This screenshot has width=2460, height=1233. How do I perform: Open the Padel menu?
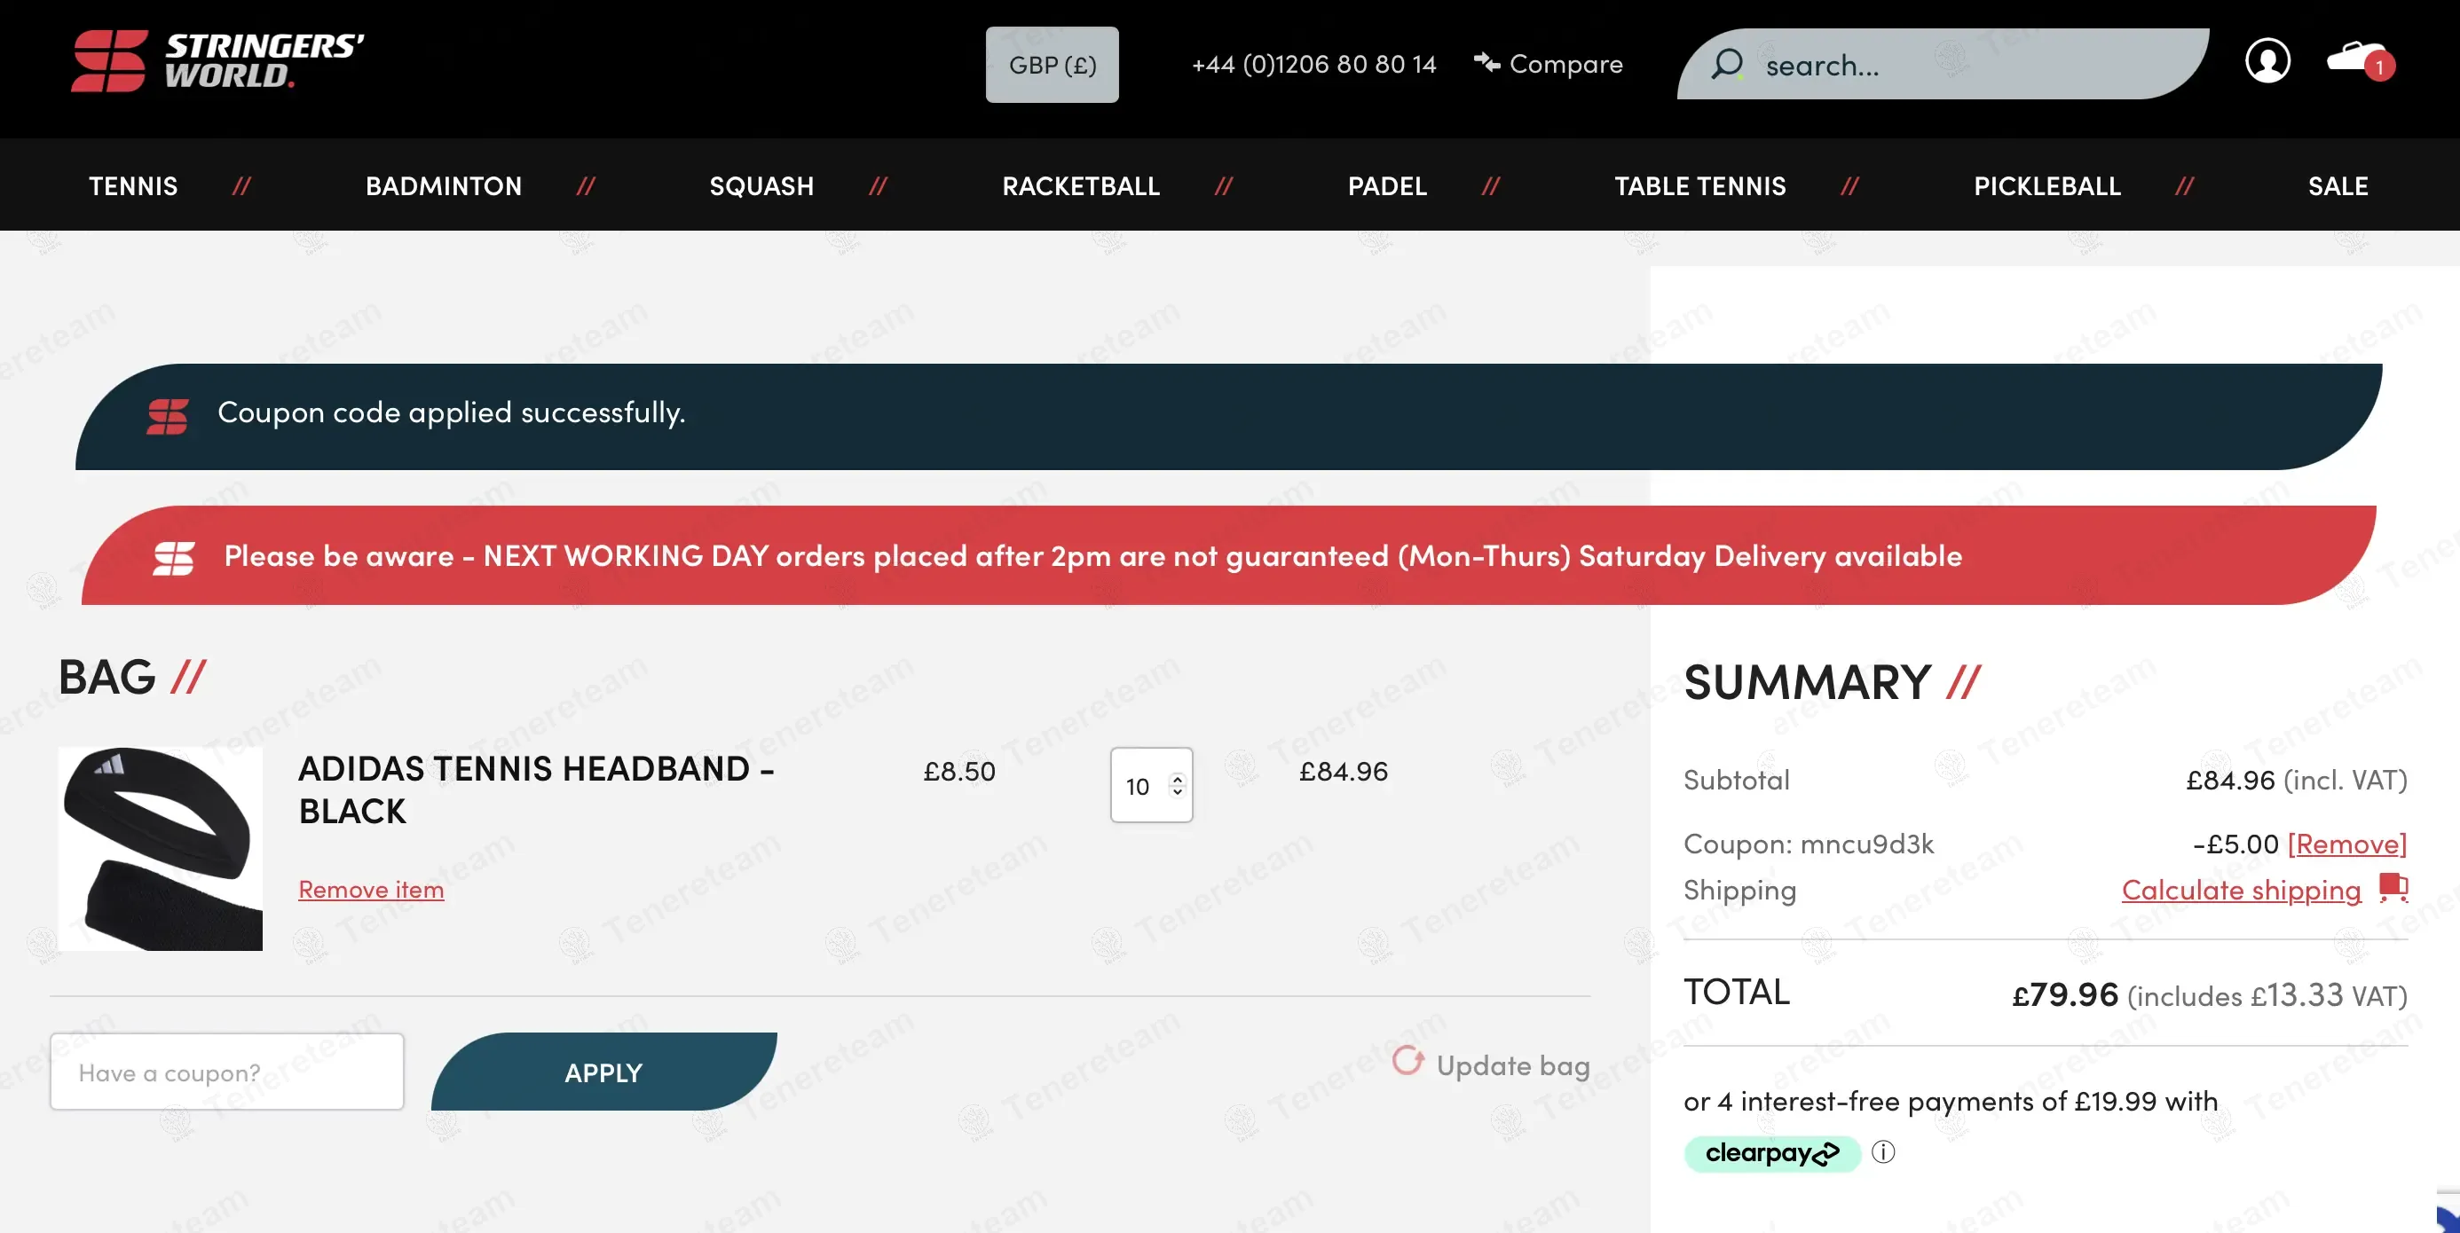pos(1386,186)
